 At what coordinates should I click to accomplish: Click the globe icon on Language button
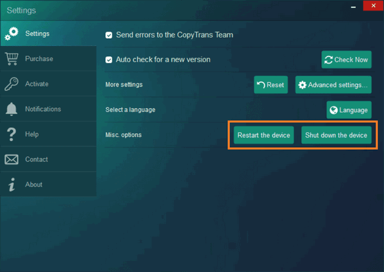pos(333,110)
